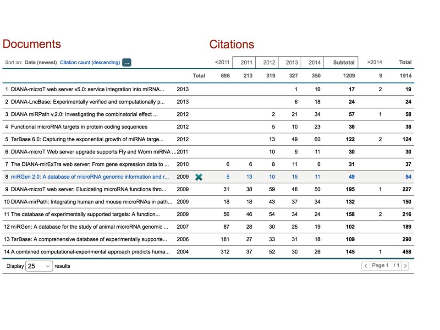Open miRGen 2.0 document title link
Image resolution: width=440 pixels, height=330 pixels.
[x=90, y=177]
